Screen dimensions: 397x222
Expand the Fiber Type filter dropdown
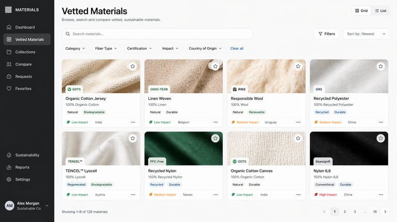point(106,48)
